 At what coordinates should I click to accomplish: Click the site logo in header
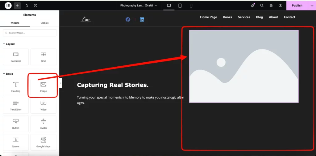[86, 20]
